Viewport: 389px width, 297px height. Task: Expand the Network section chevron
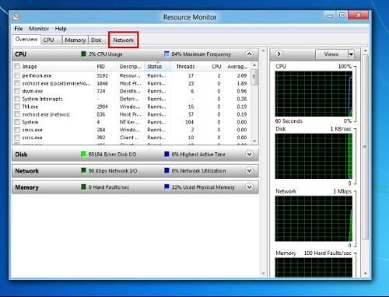point(249,170)
